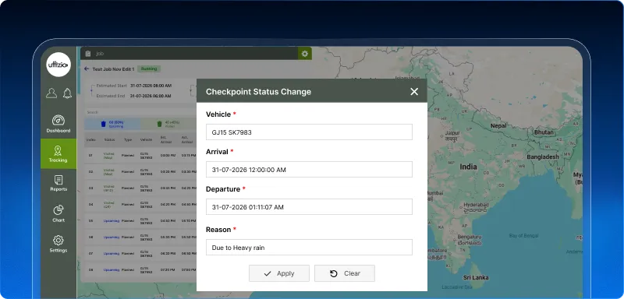The height and width of the screenshot is (299, 624).
Task: Click the Departure date-time field
Action: pos(309,207)
